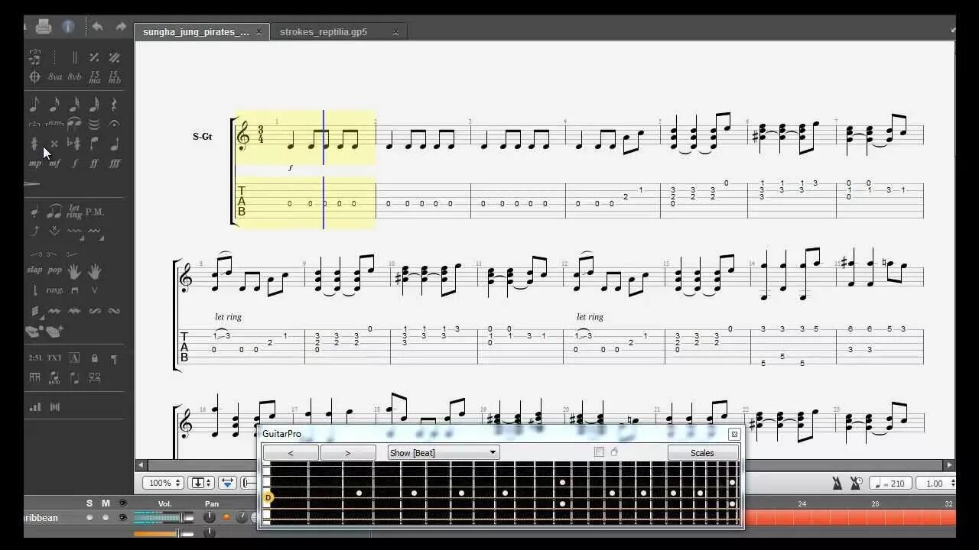The height and width of the screenshot is (550, 979).
Task: Open the score information icon
Action: pyautogui.click(x=68, y=27)
